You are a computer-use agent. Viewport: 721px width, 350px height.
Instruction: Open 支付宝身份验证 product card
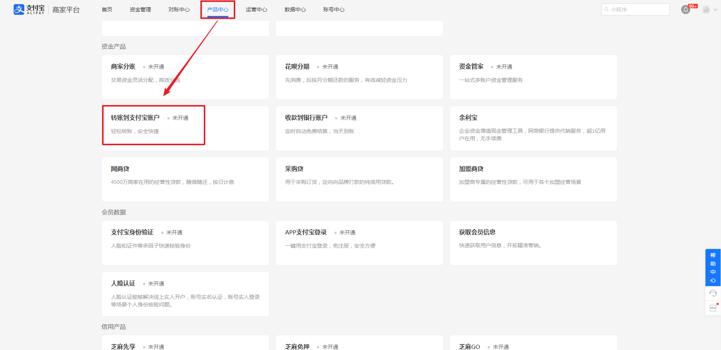click(x=186, y=243)
